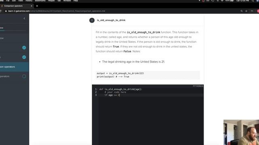
Task: Open the Help menu
Action: (x=76, y=1)
